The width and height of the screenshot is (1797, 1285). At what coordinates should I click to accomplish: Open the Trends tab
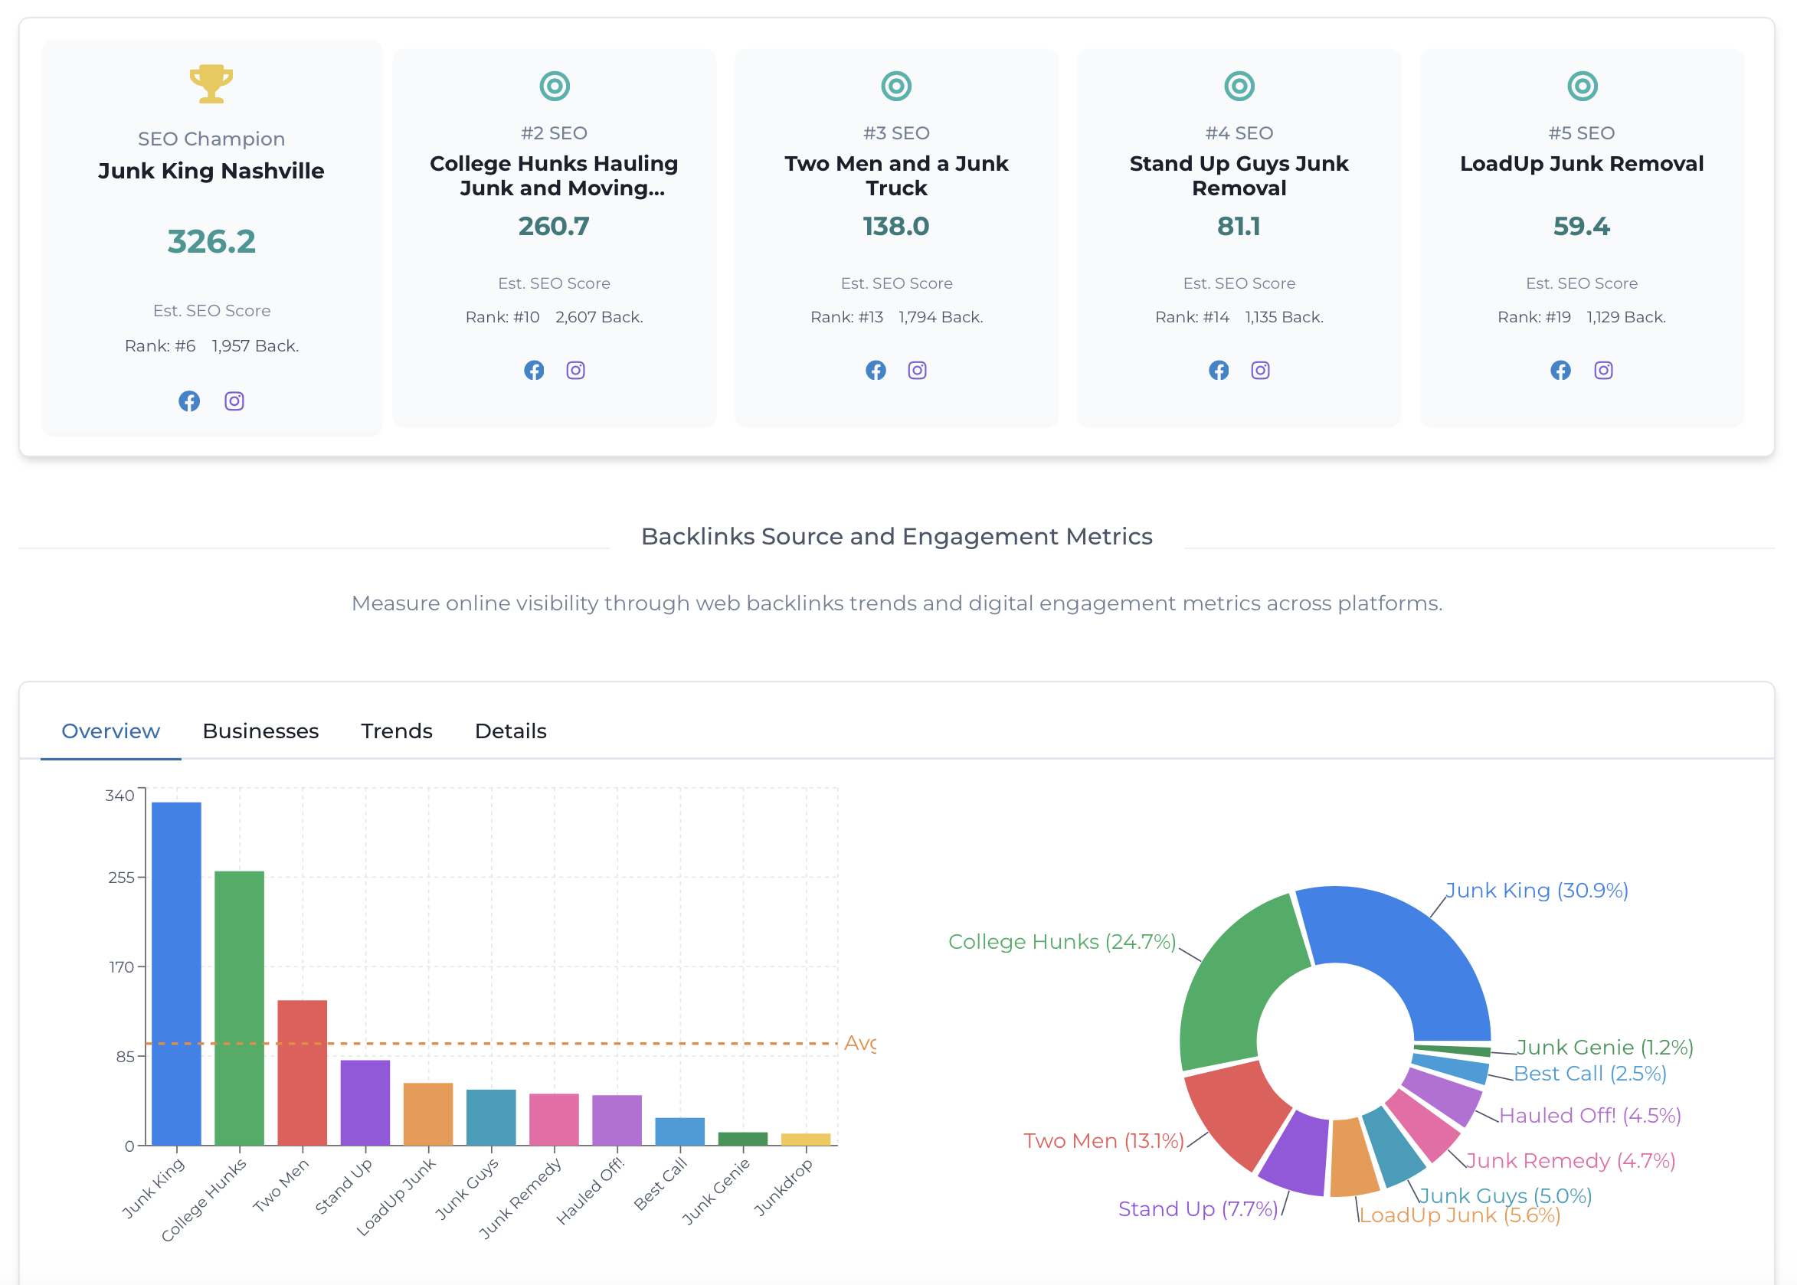(x=397, y=731)
